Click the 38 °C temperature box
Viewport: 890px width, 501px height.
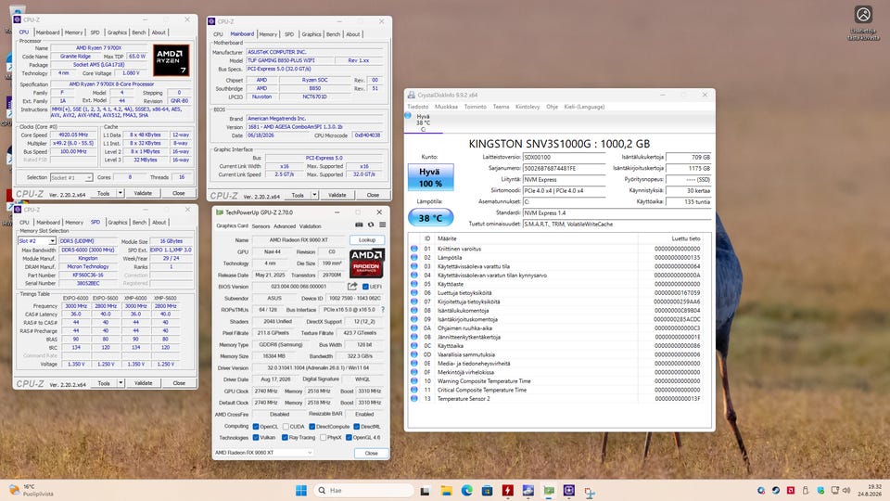(430, 217)
